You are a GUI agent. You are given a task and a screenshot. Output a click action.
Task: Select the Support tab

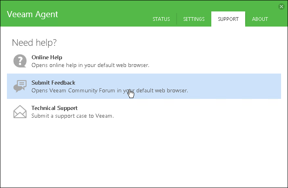tap(228, 19)
